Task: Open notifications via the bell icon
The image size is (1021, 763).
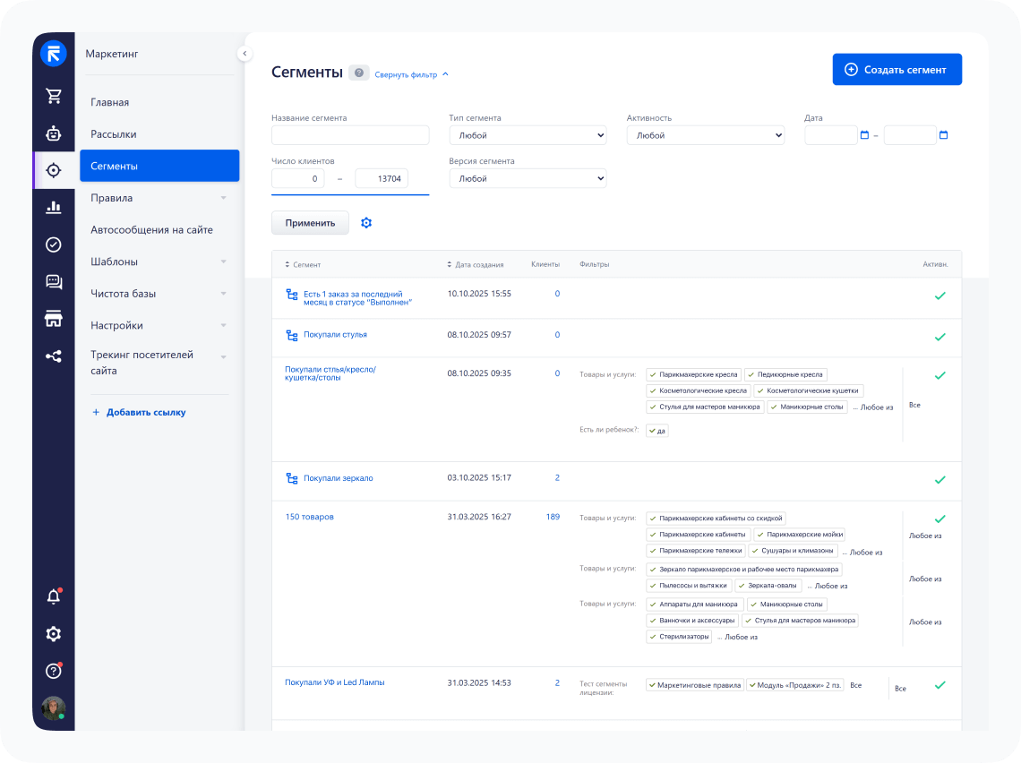Action: [53, 596]
